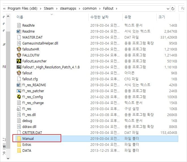187x162 pixels.
Task: Select the Fallout1_High_Resolution_Patch_4.1.8 archive icon
Action: [x=19, y=67]
